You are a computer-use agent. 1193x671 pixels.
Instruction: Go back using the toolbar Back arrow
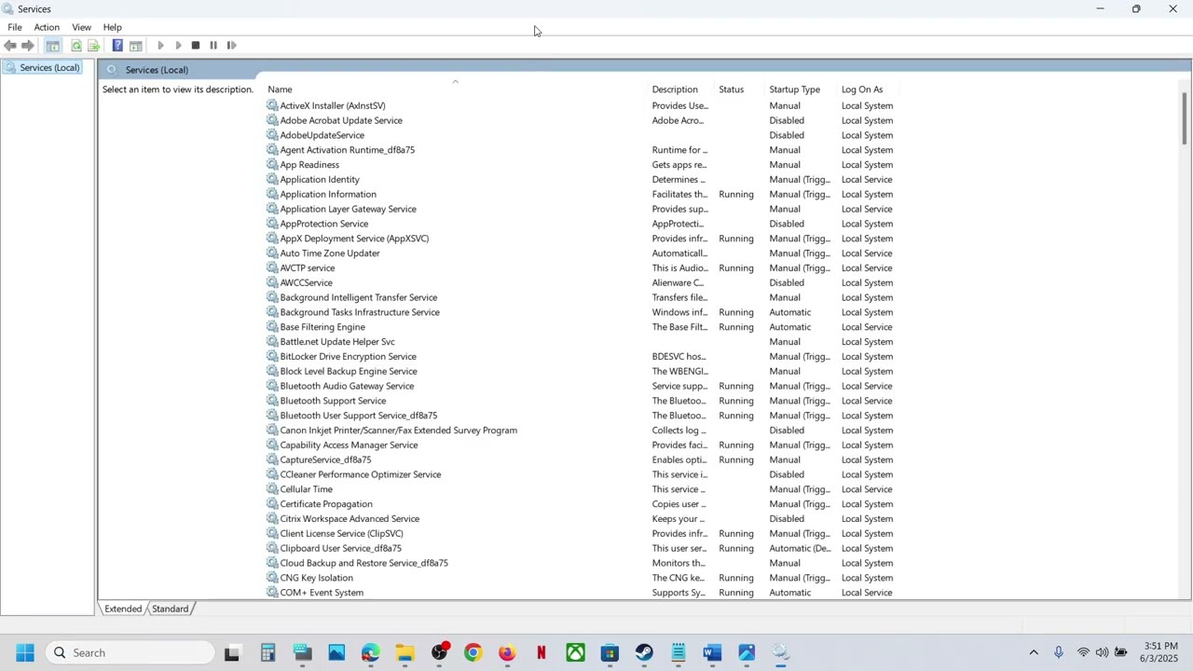click(x=10, y=45)
